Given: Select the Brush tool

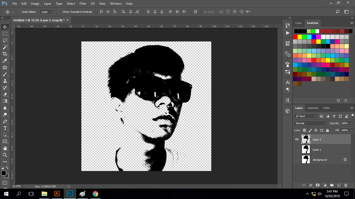Looking at the screenshot, I should (5, 74).
